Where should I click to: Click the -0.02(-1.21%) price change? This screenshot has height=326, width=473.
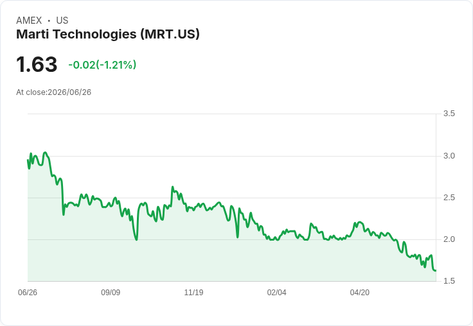[x=102, y=65]
